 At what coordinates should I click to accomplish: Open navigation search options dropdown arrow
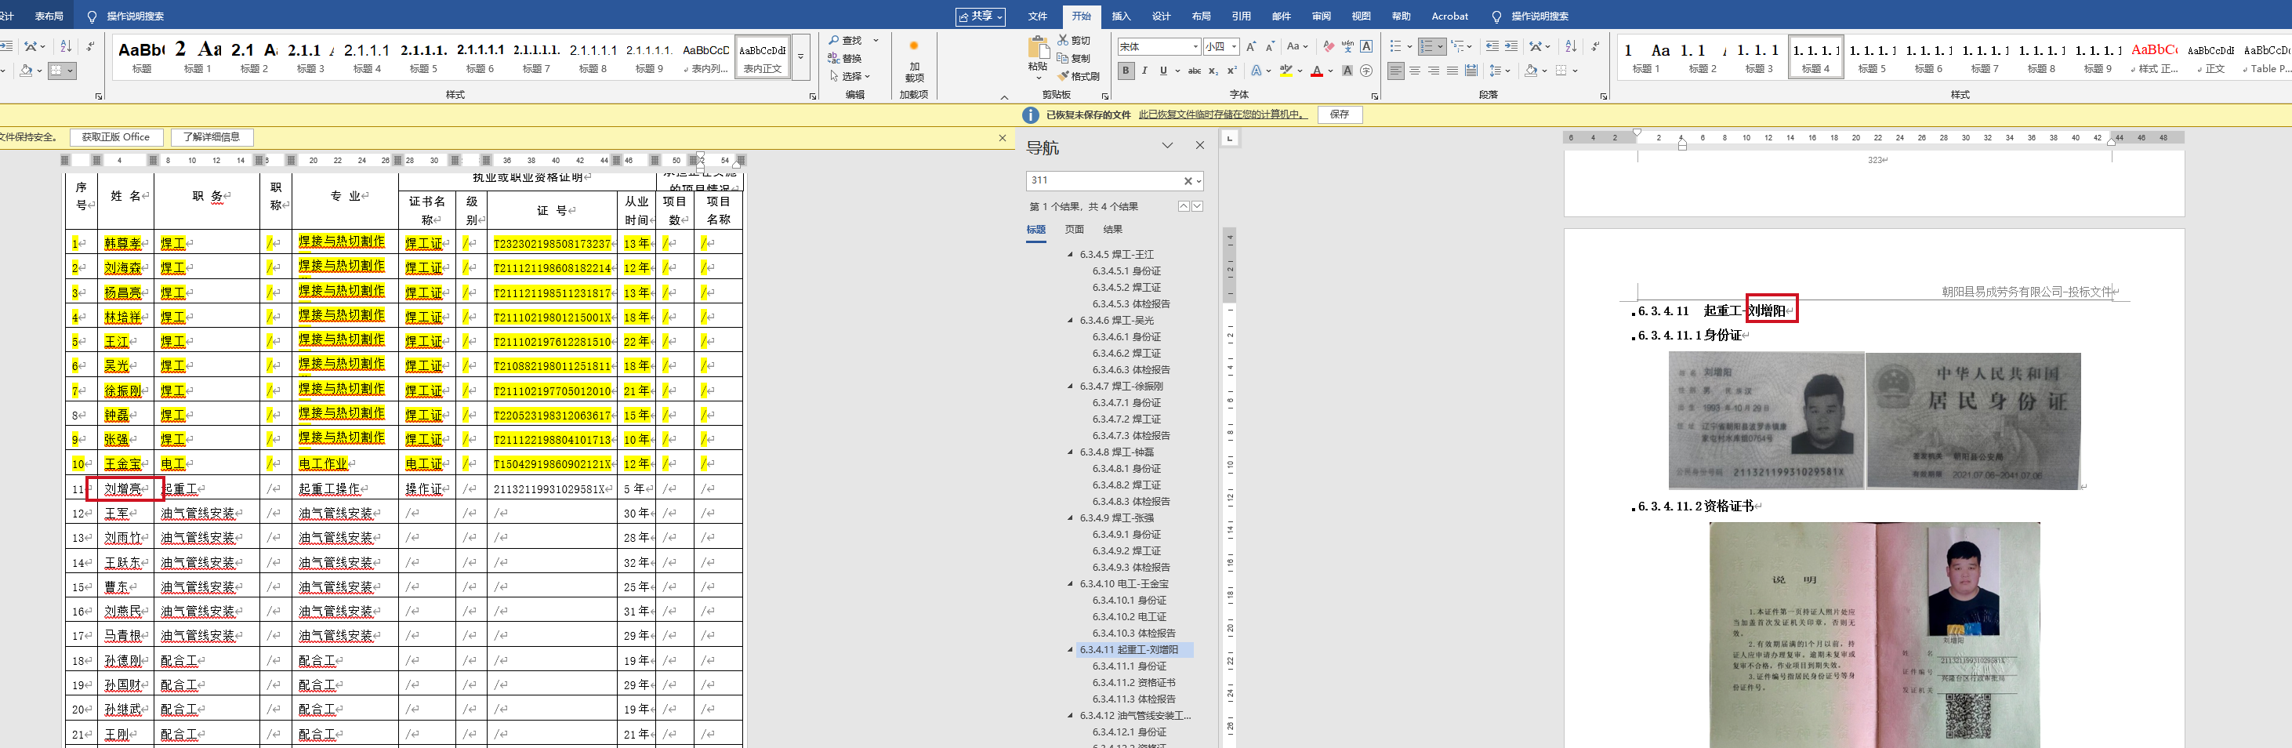coord(1199,181)
